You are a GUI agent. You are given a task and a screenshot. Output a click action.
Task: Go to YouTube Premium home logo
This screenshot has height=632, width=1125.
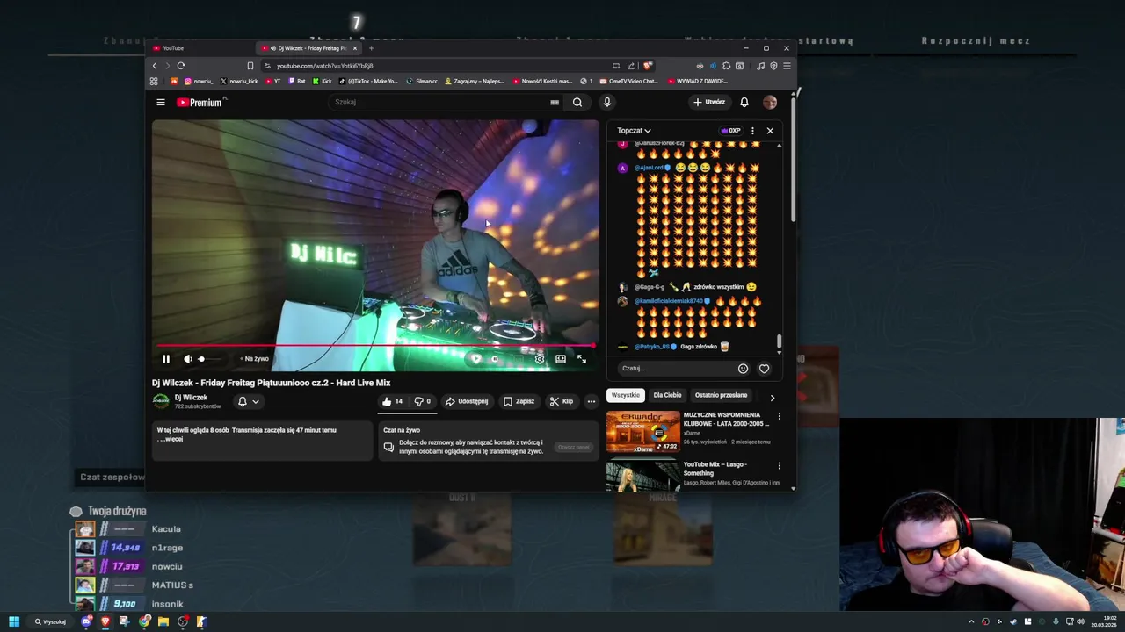point(201,102)
